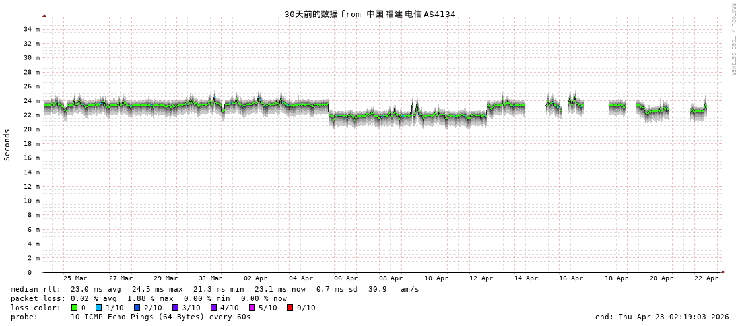
Task: Click the red 9/10 loss swatch
Action: pyautogui.click(x=290, y=308)
